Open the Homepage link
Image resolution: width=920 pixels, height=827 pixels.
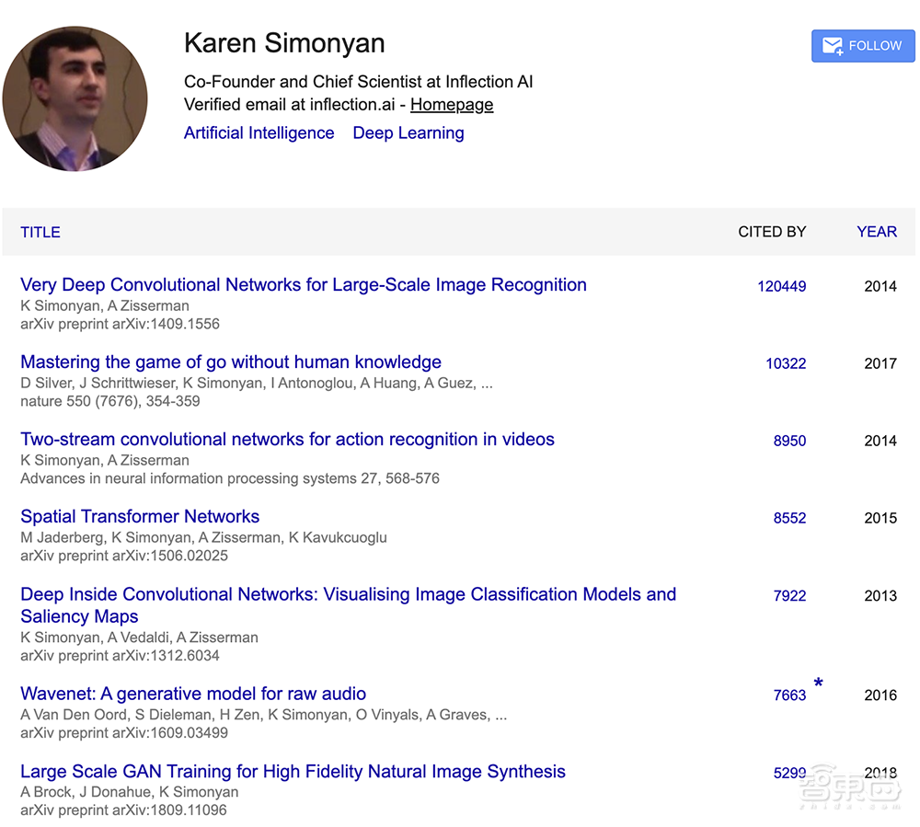coord(452,105)
